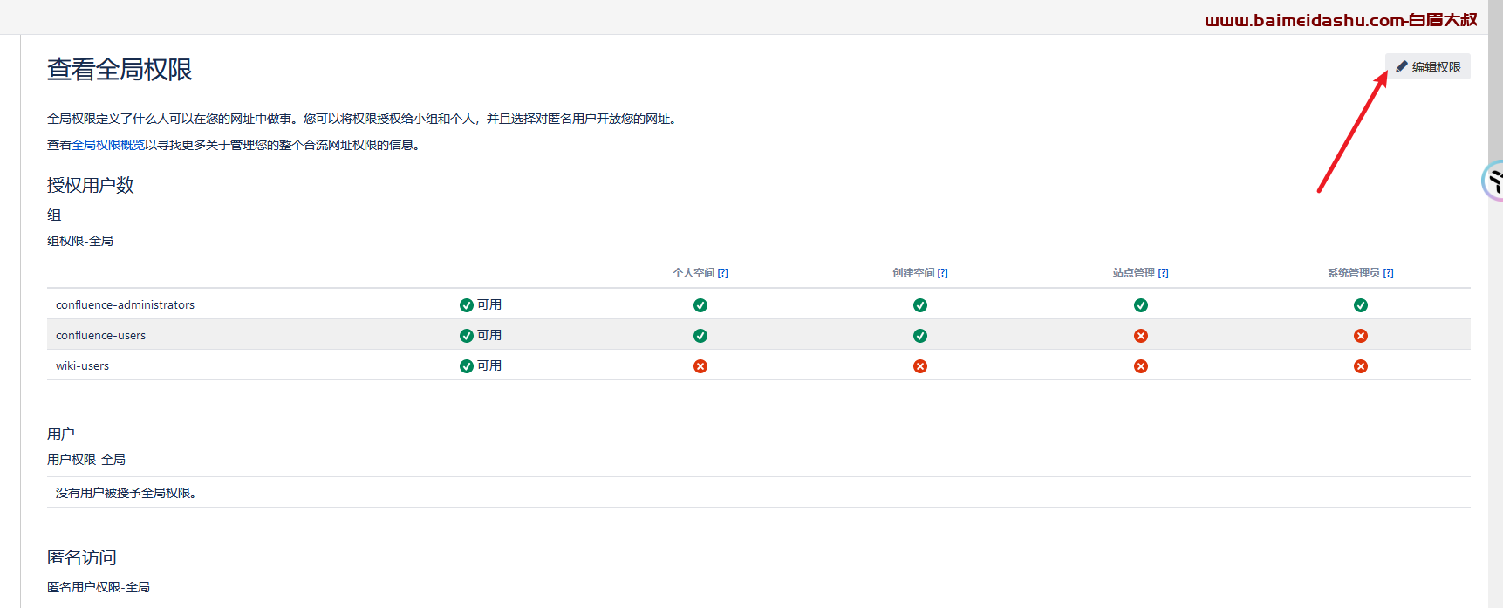The image size is (1503, 608).
Task: Select the confluence-users group name
Action: click(x=100, y=335)
